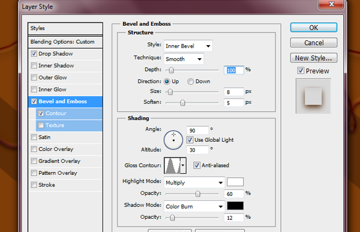Enable the Satin checkbox
Viewport: 360px width, 232px height.
click(34, 137)
